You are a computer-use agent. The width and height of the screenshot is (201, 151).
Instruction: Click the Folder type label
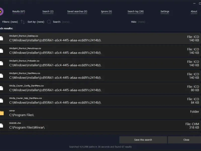pos(194,111)
